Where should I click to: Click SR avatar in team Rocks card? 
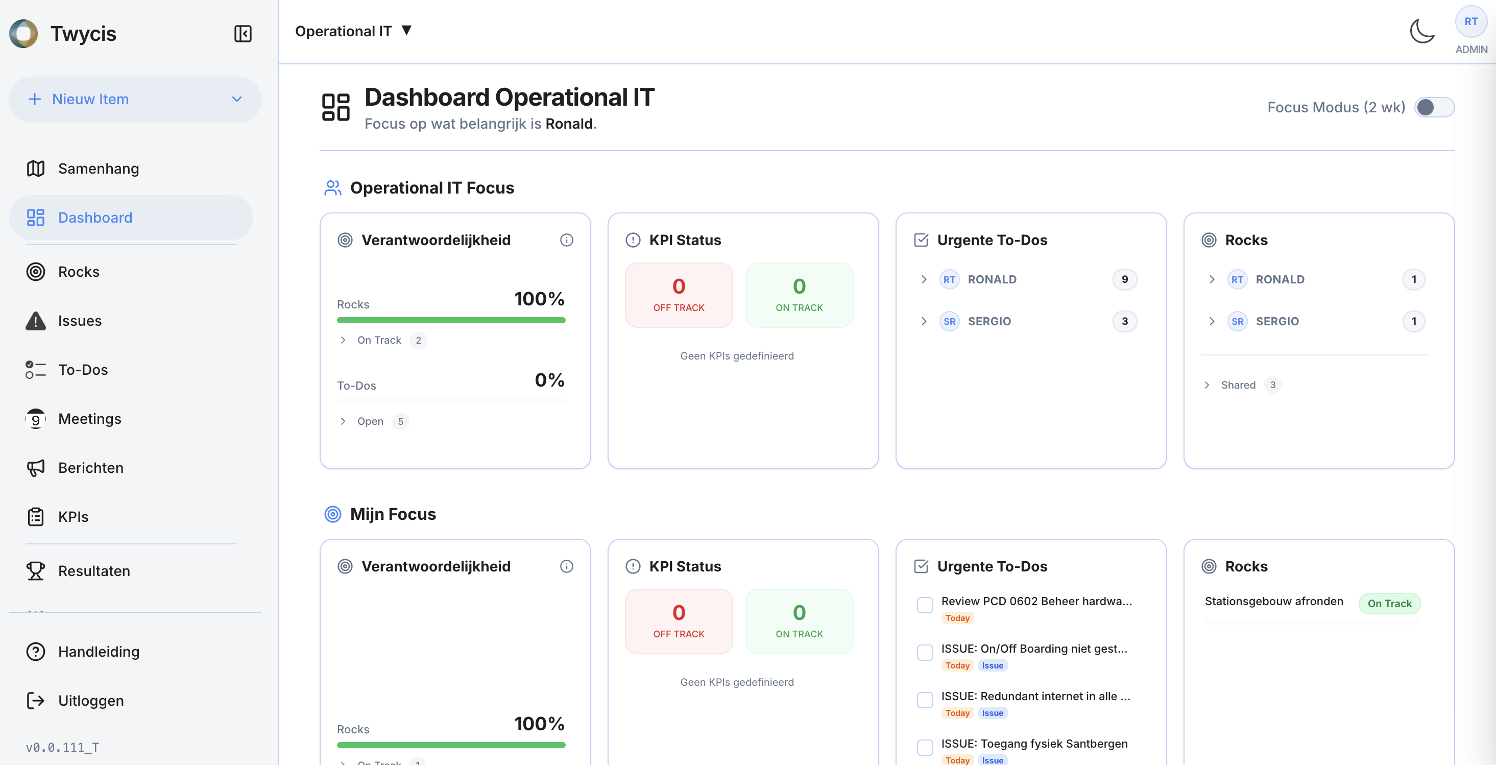(1237, 321)
